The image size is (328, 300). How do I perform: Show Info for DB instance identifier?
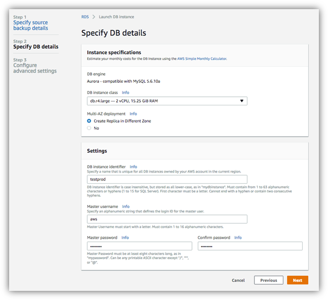(133, 167)
